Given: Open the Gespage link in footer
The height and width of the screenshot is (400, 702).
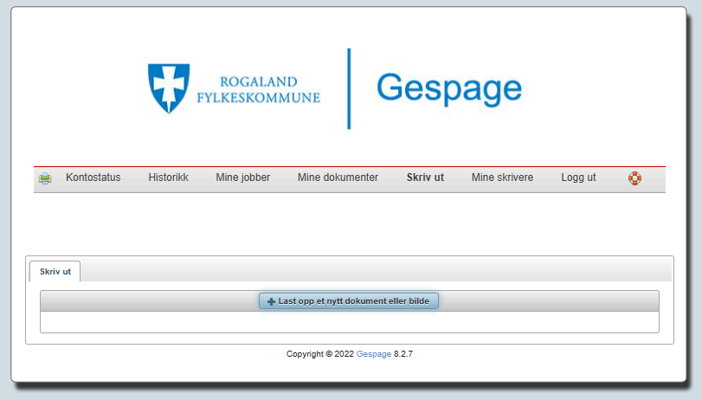Looking at the screenshot, I should [374, 354].
